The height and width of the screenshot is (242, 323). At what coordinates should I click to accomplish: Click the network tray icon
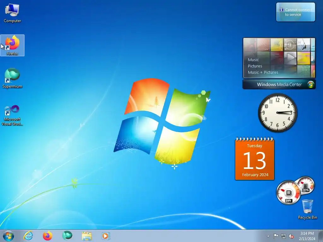pos(284,236)
